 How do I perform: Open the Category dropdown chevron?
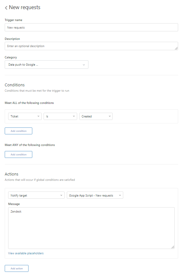pyautogui.click(x=84, y=64)
